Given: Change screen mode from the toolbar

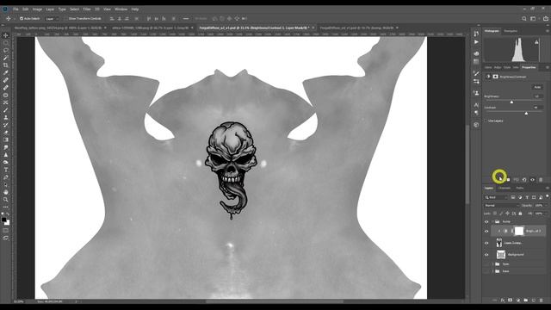Looking at the screenshot, I should [6, 238].
